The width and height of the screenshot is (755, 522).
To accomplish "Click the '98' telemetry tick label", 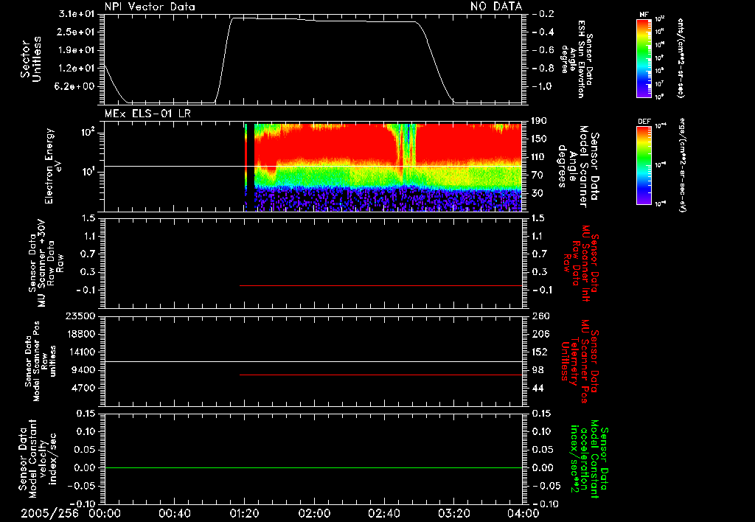I will click(x=537, y=370).
